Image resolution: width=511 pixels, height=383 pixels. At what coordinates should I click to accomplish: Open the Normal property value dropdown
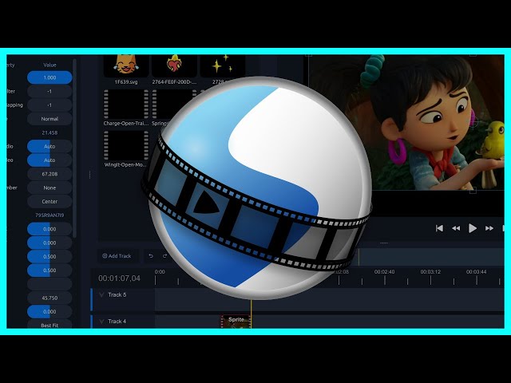tap(50, 119)
